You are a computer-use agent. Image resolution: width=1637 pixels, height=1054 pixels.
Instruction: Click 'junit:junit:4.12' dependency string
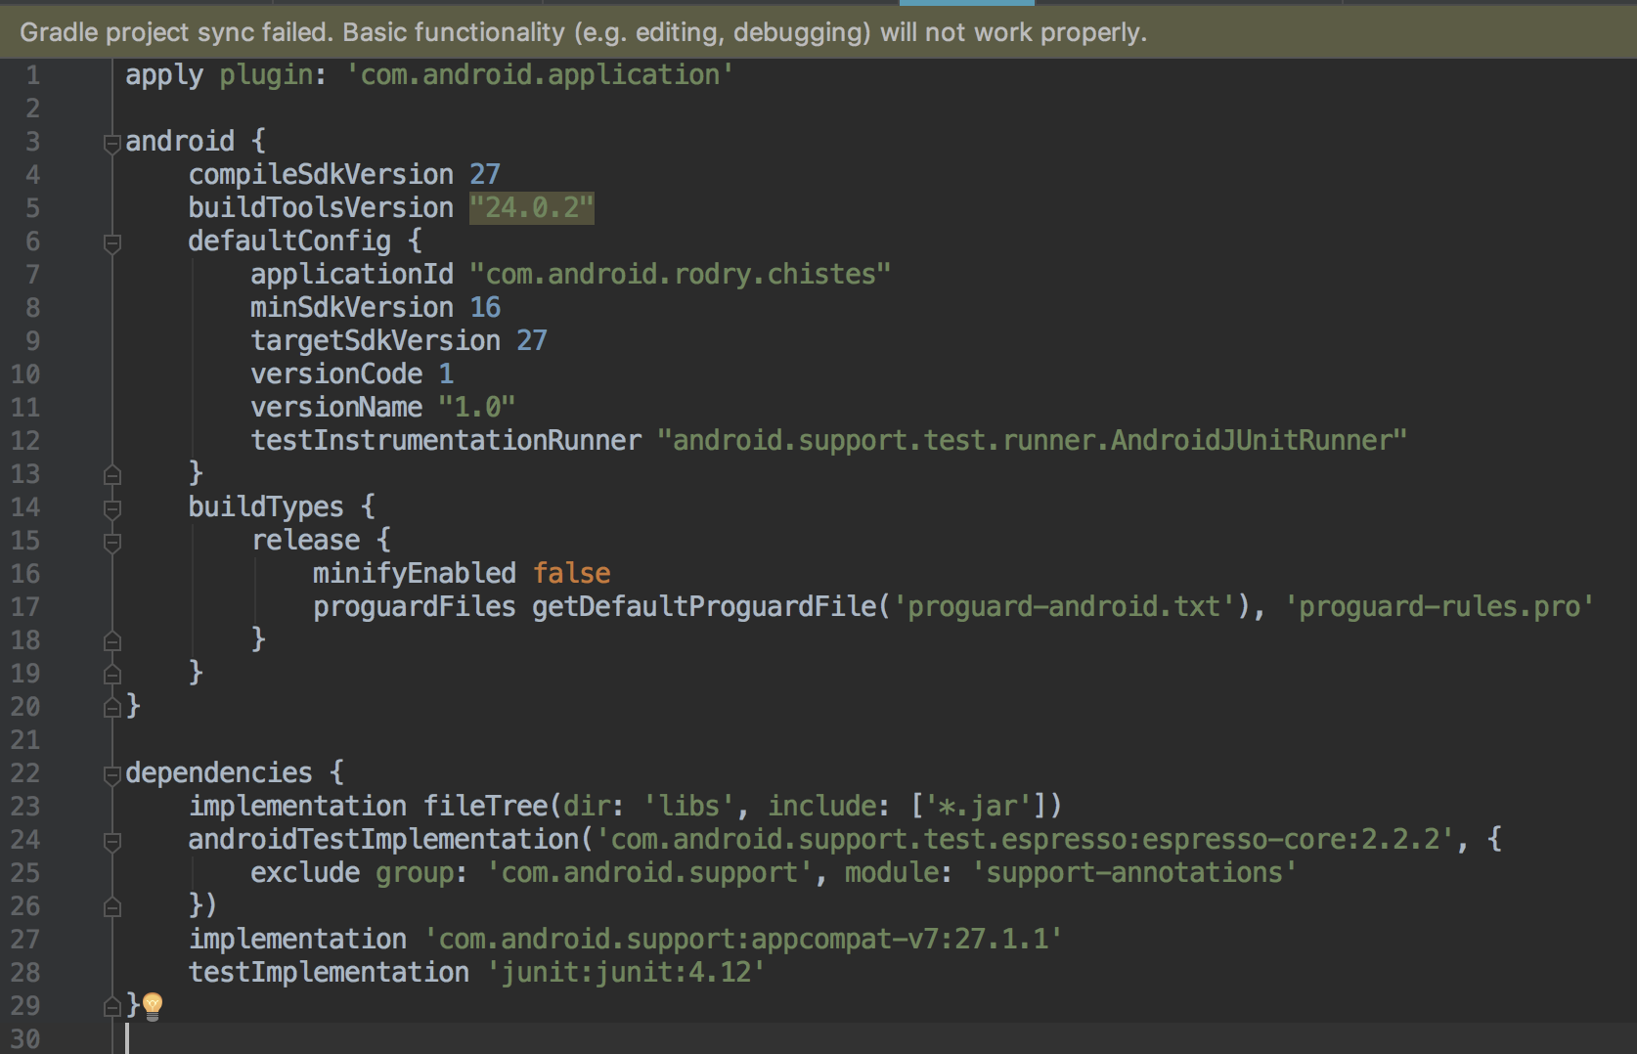pos(626,972)
